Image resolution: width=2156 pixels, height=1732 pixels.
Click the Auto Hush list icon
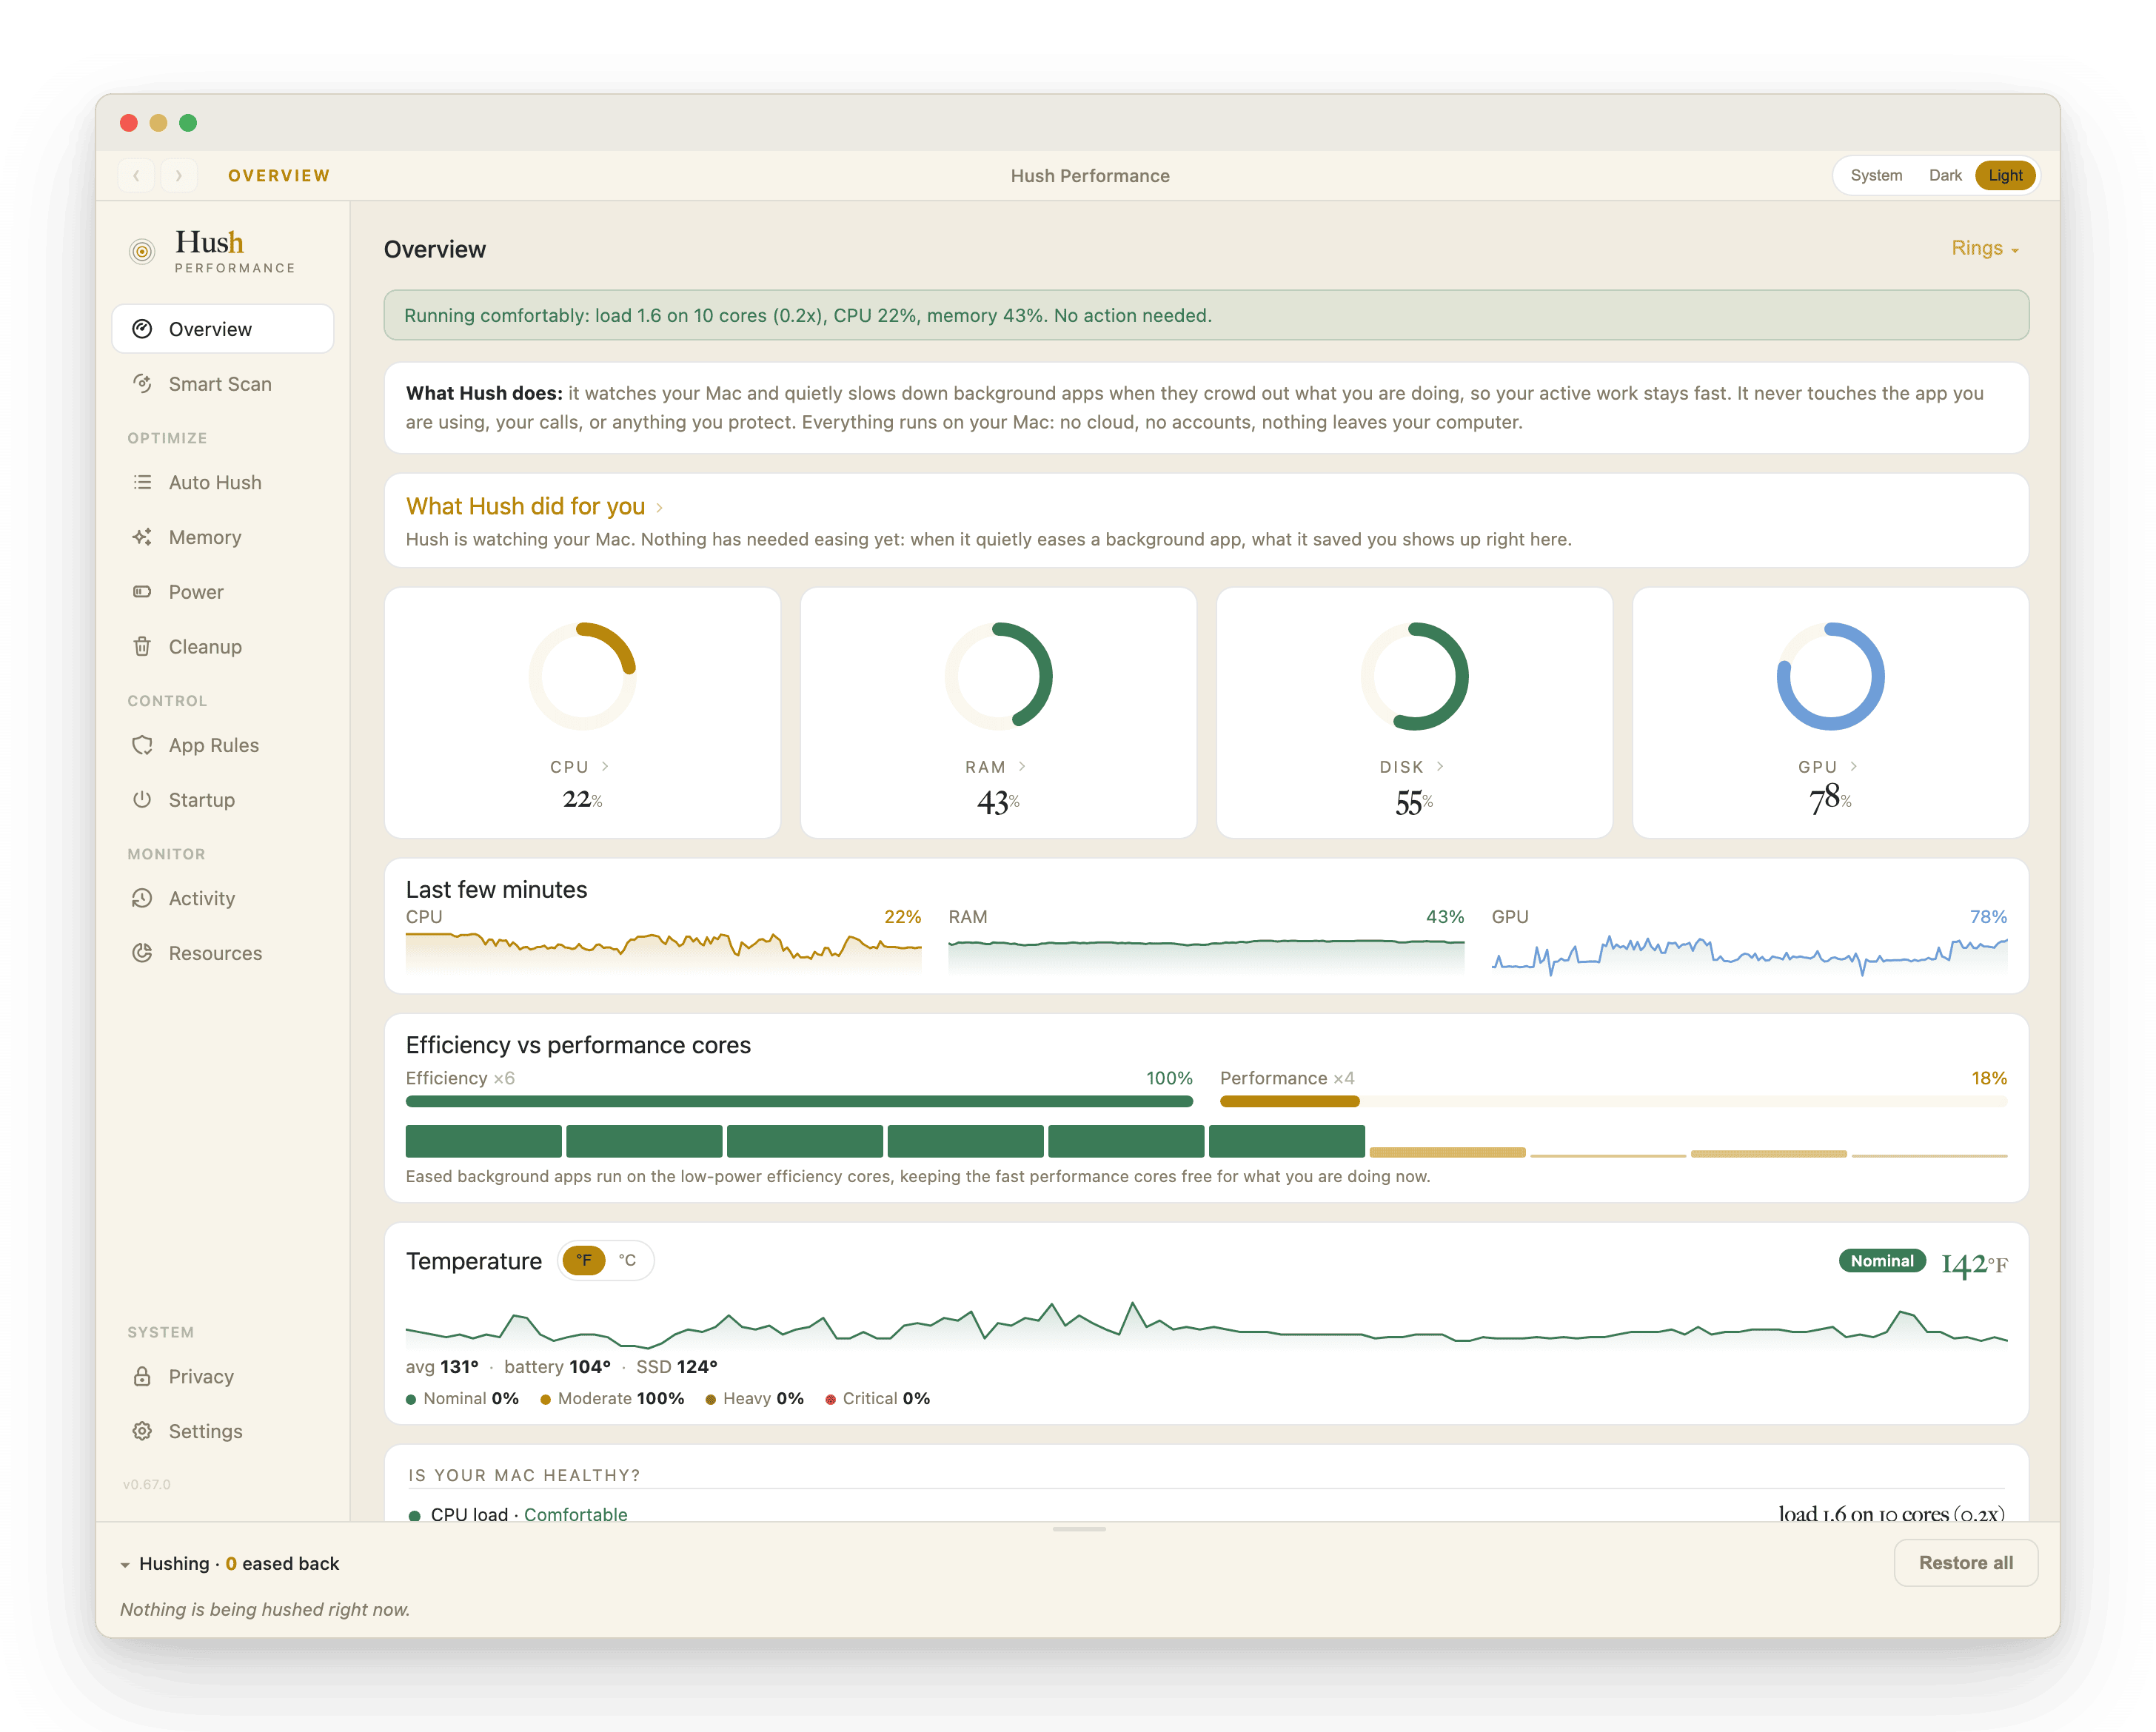pos(142,482)
